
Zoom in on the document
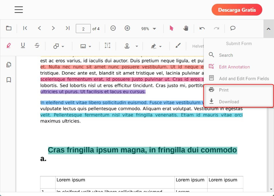[127, 28]
